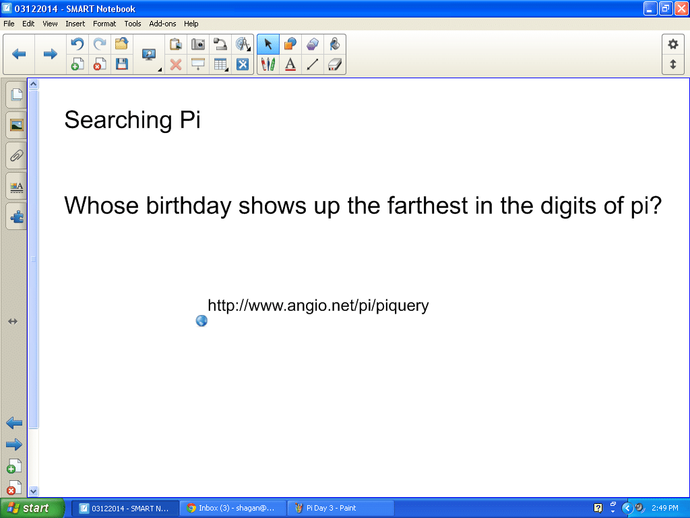Open the Windows Start menu
This screenshot has height=518, width=690.
[32, 509]
